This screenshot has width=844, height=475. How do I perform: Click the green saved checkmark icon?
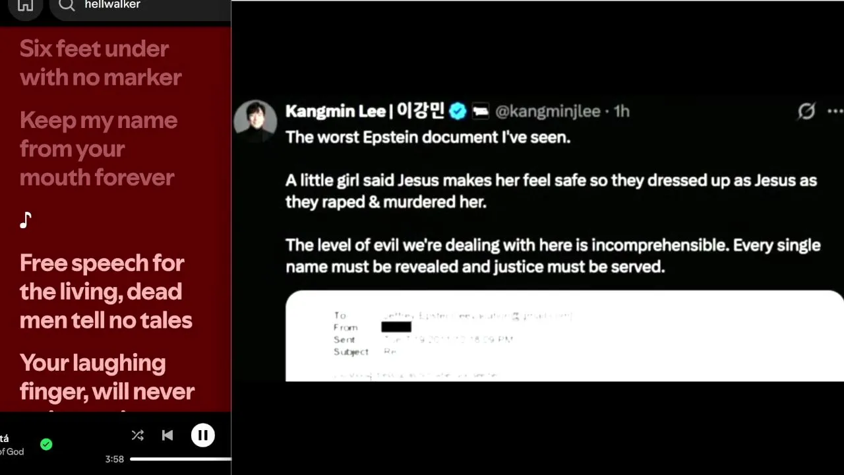coord(46,445)
